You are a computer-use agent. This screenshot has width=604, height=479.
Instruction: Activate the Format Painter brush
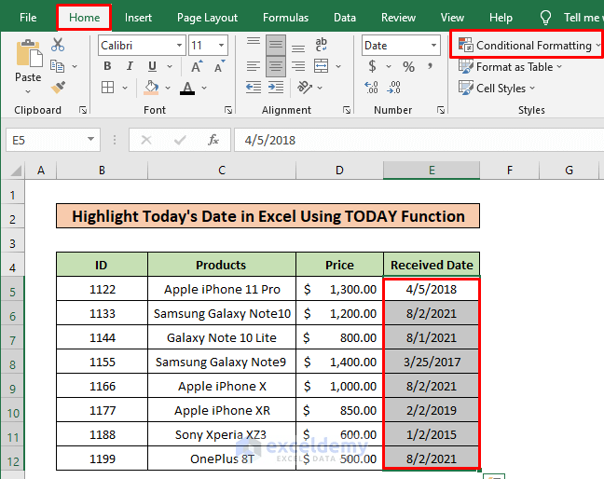(58, 88)
